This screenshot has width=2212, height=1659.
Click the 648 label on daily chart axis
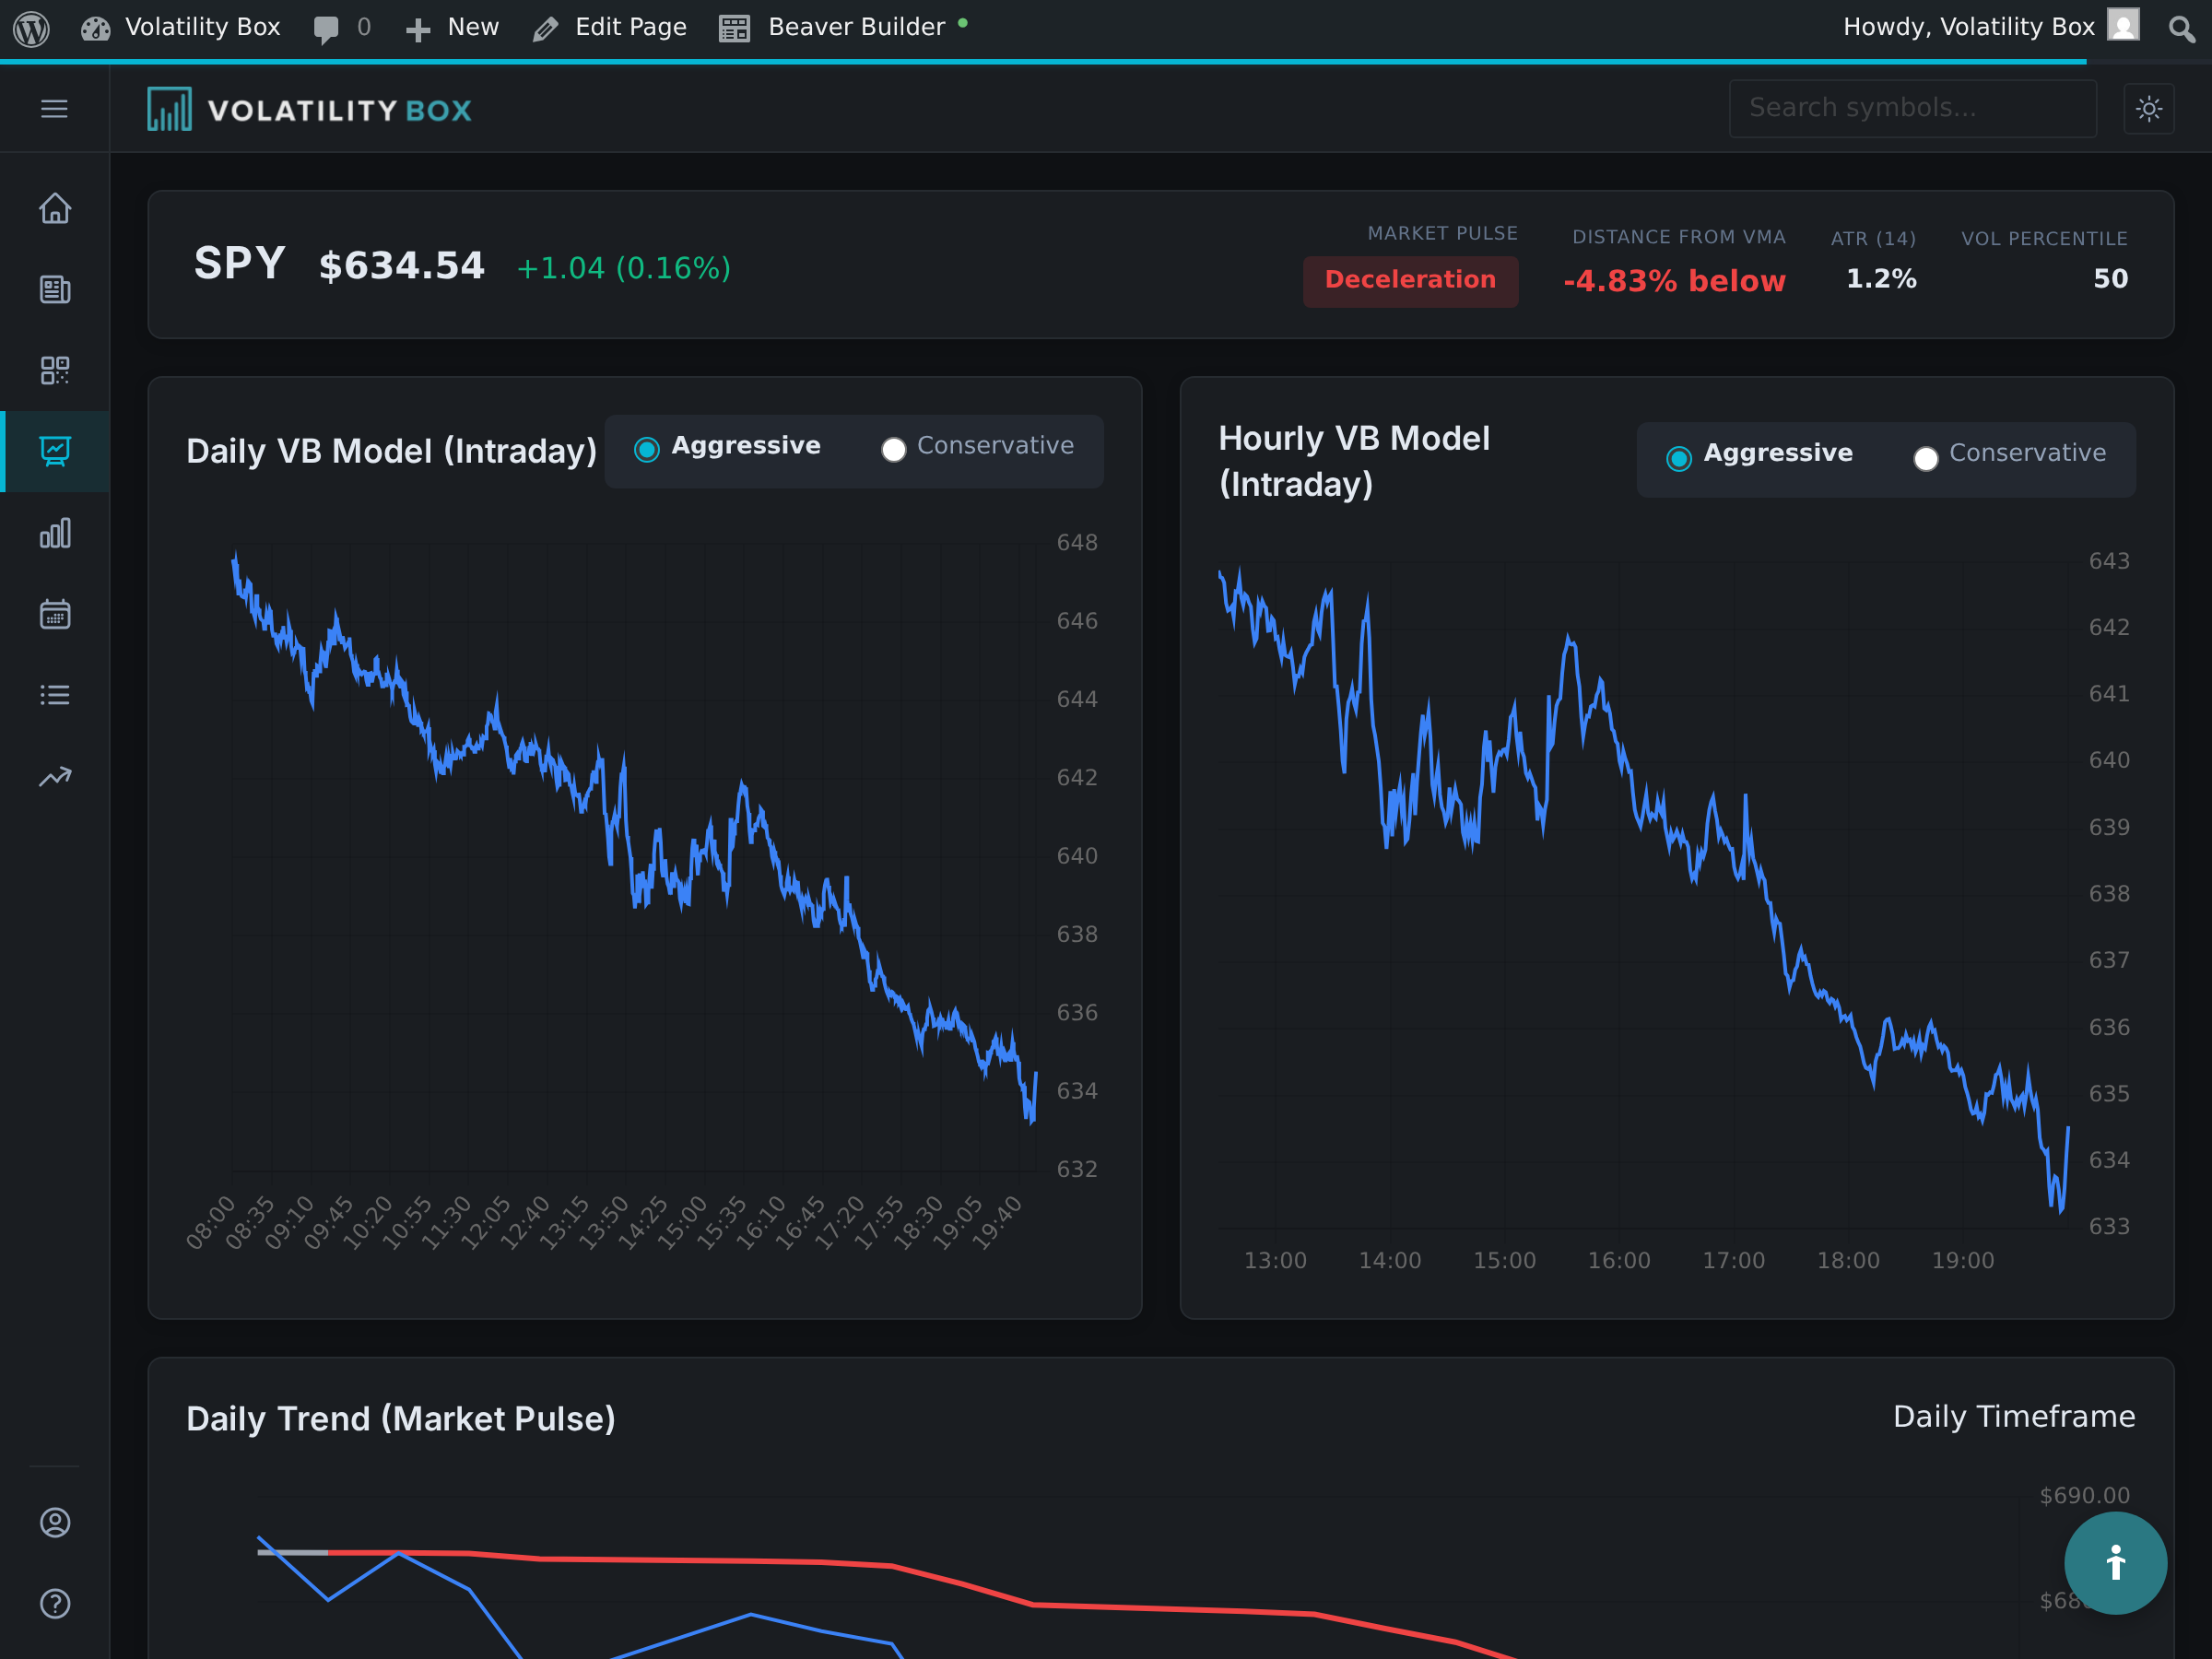pos(1077,543)
